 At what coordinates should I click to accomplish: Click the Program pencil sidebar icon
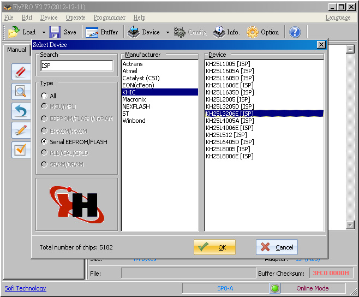coord(21,130)
